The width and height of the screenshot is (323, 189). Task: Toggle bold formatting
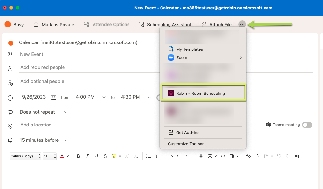coord(78,156)
